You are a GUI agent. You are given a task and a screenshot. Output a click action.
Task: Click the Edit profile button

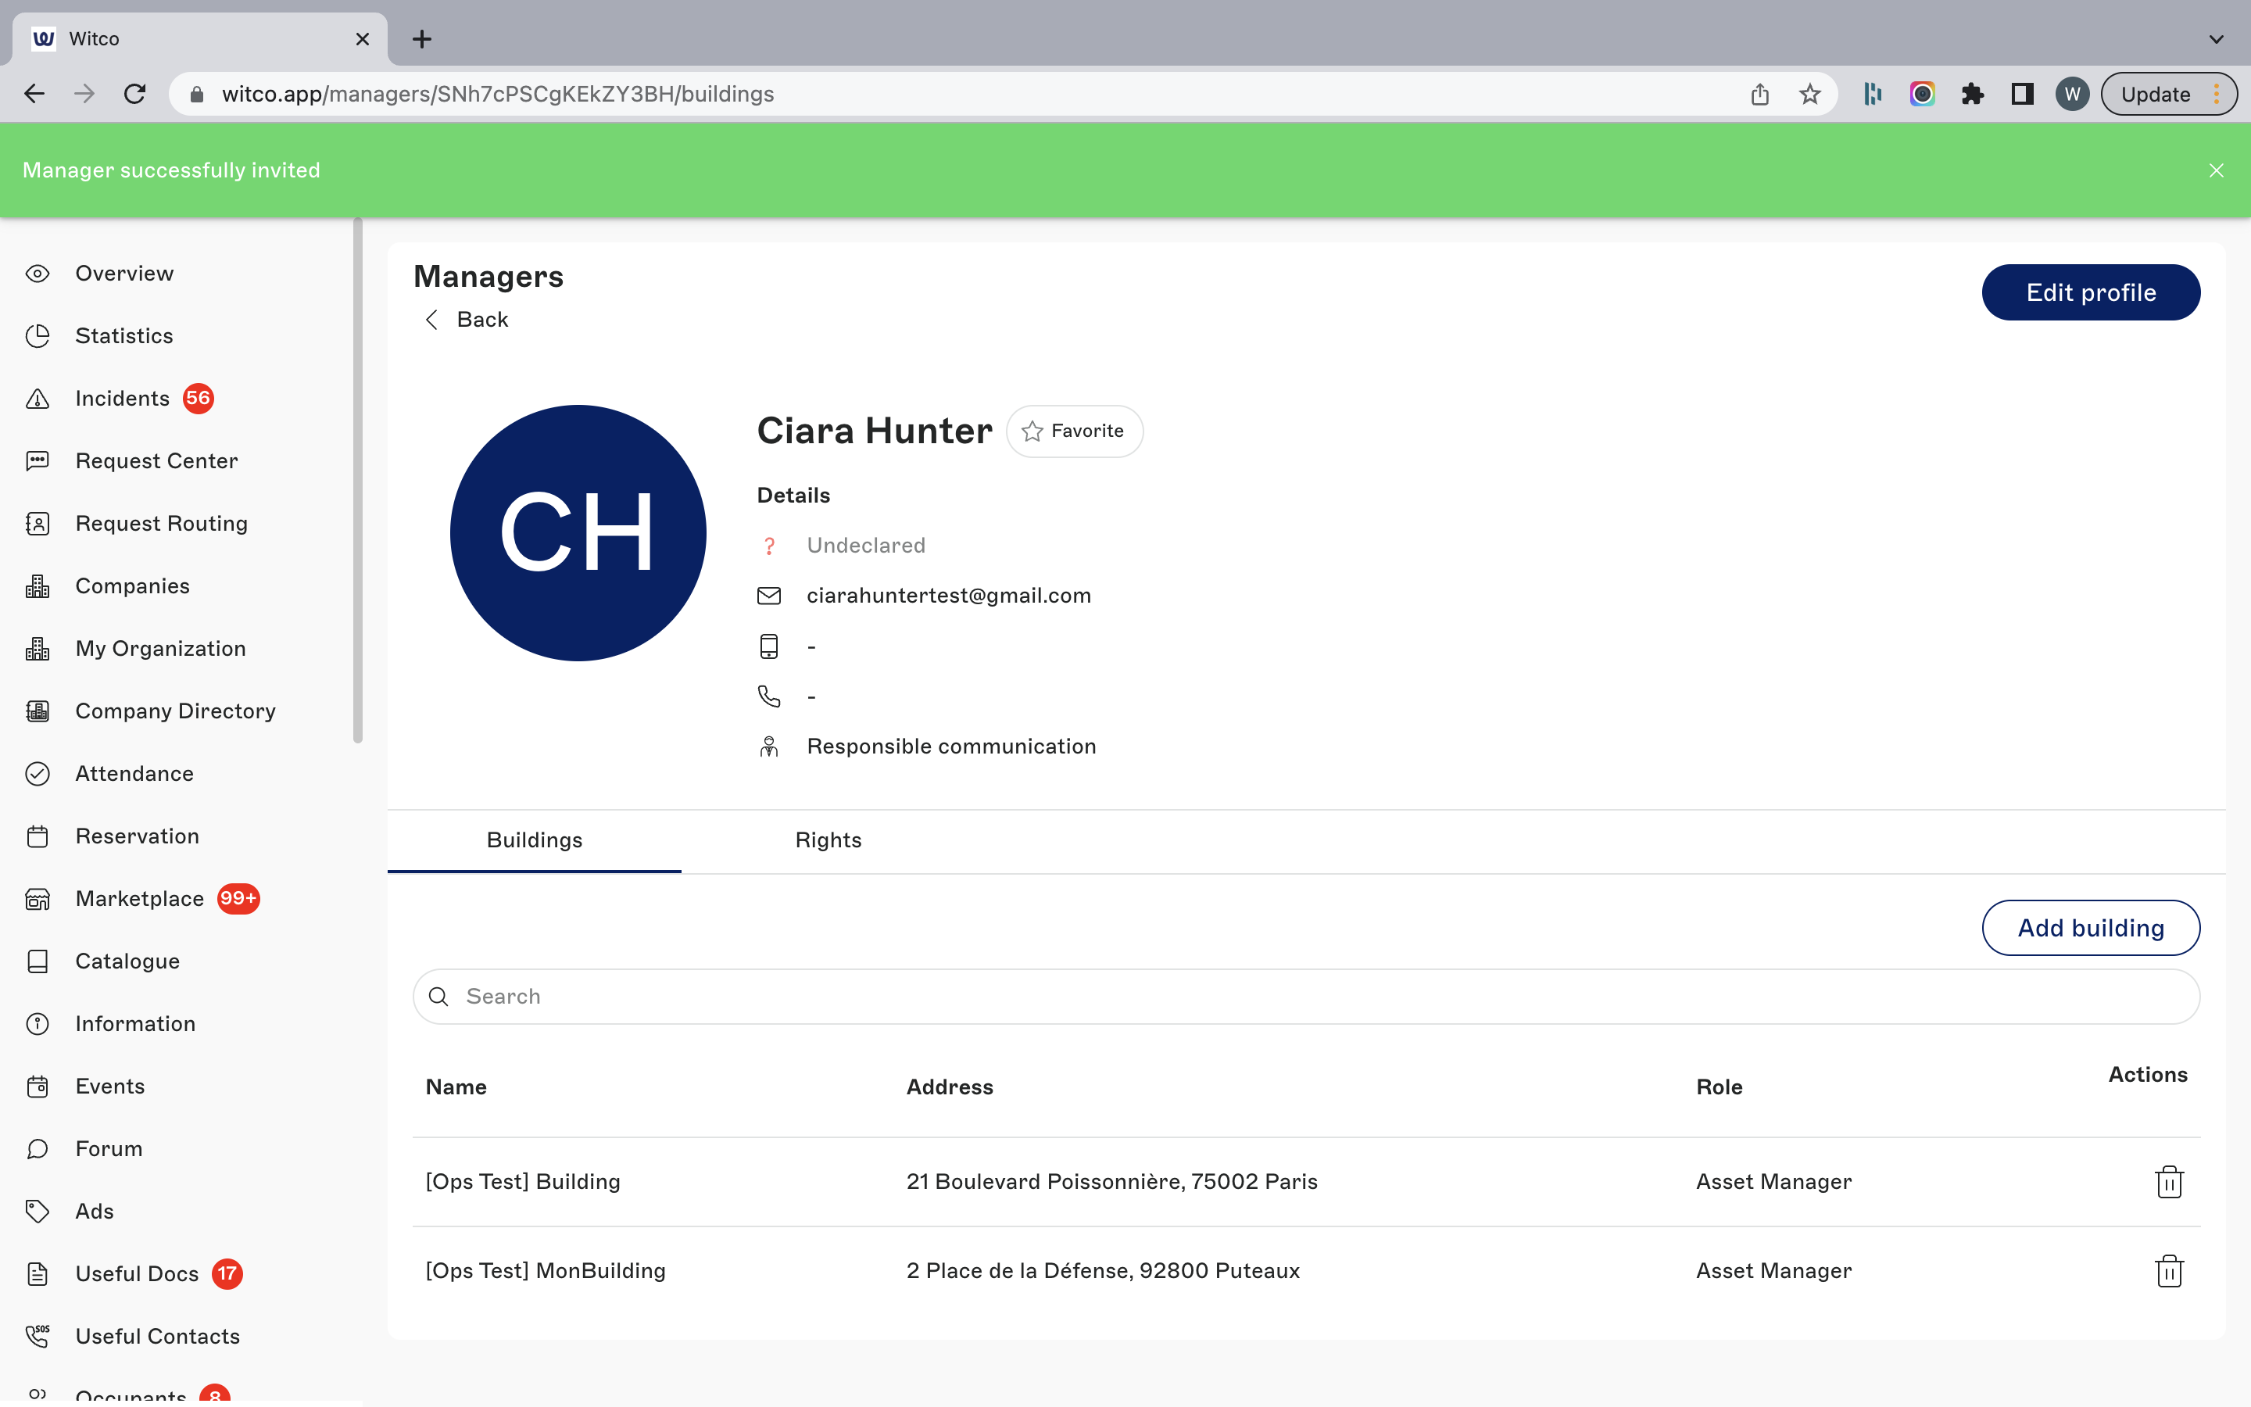tap(2091, 292)
